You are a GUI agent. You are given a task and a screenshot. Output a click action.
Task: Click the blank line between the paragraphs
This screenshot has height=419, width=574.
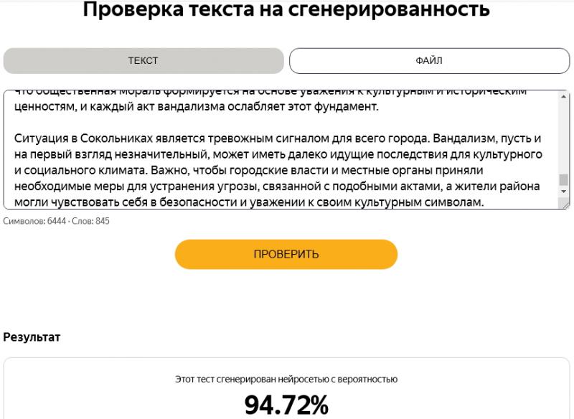click(x=215, y=122)
